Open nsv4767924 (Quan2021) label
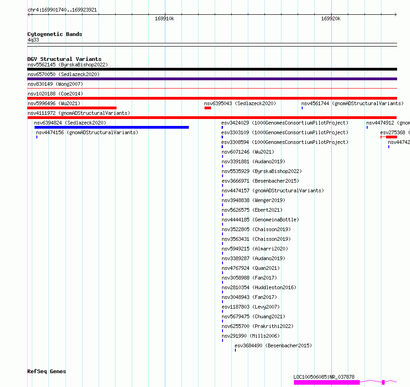Image resolution: width=410 pixels, height=387 pixels. [x=251, y=268]
